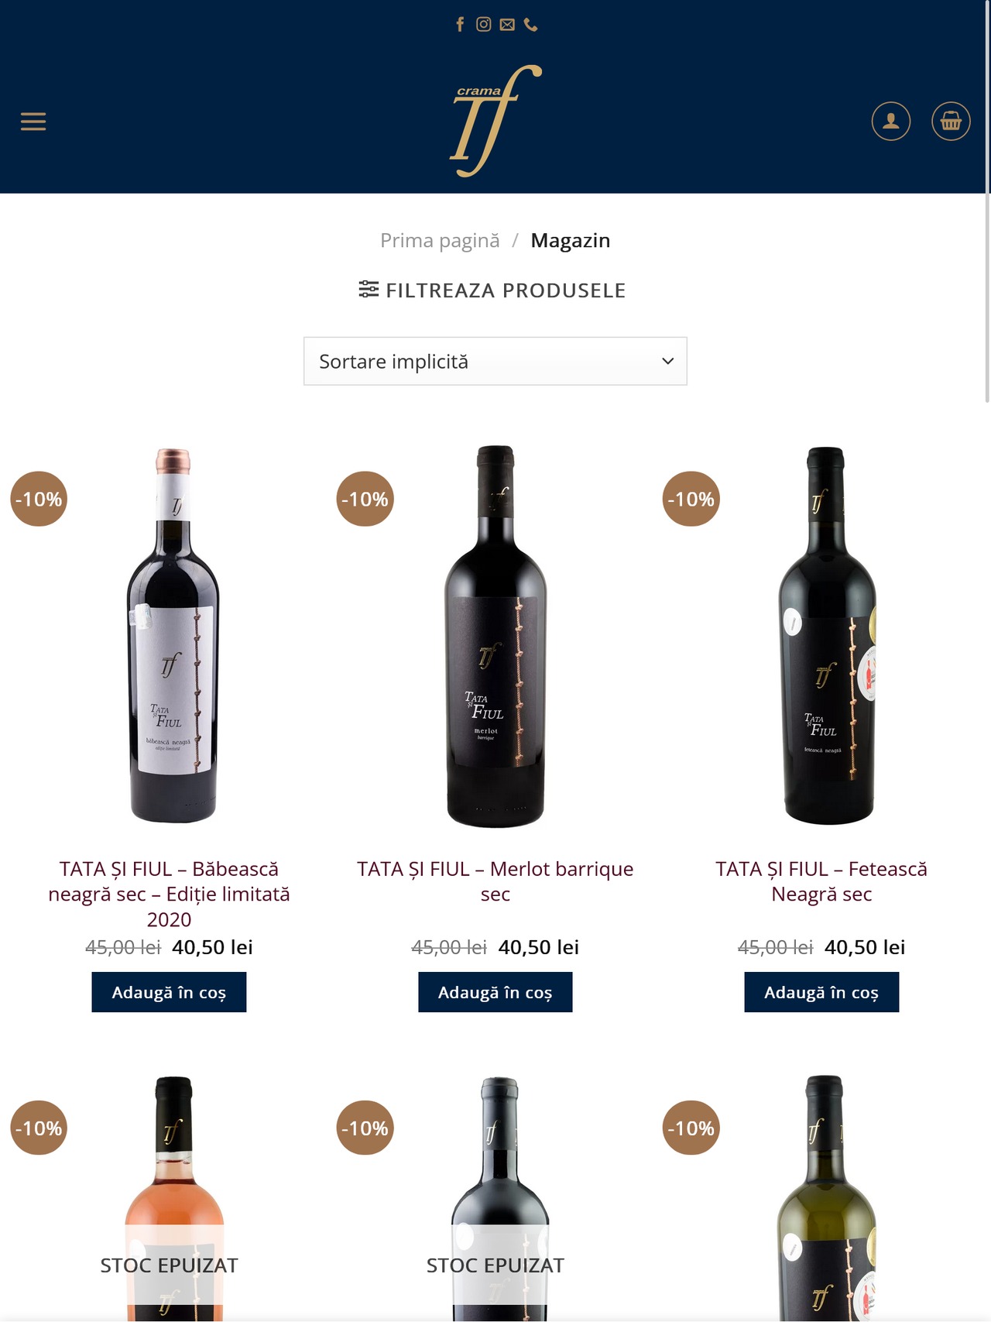This screenshot has height=1322, width=991.
Task: Open the hamburger navigation menu
Action: pyautogui.click(x=33, y=122)
